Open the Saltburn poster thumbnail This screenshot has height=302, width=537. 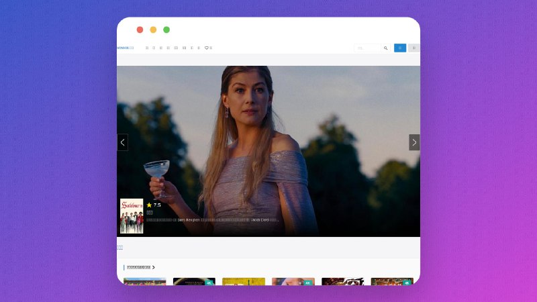(x=132, y=216)
